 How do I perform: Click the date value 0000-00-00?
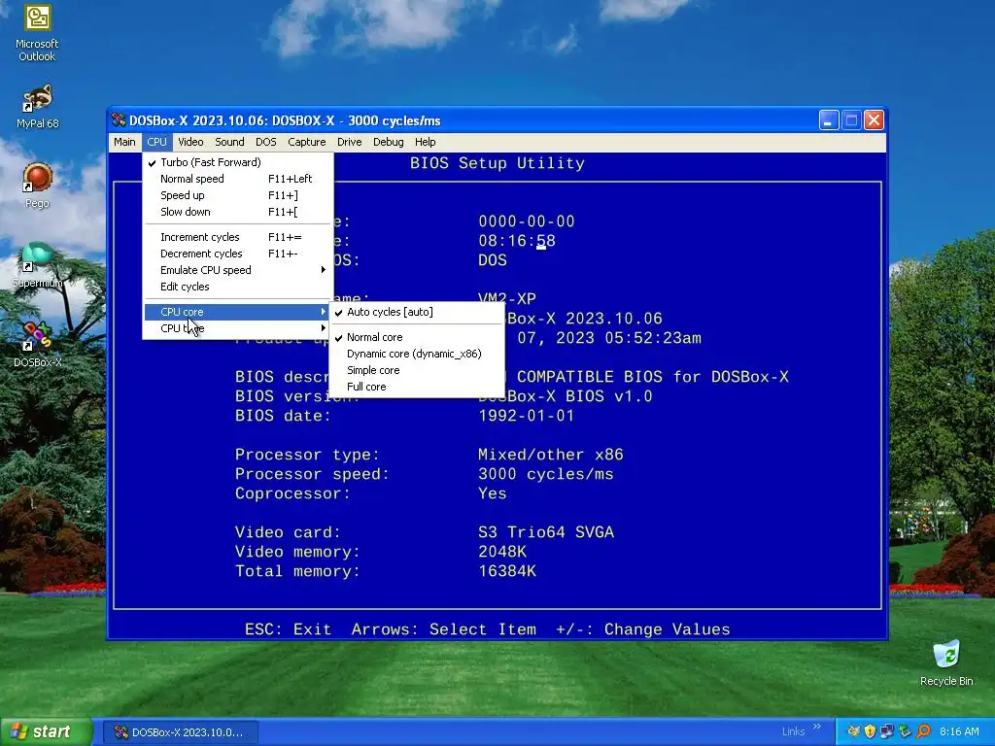click(x=526, y=221)
